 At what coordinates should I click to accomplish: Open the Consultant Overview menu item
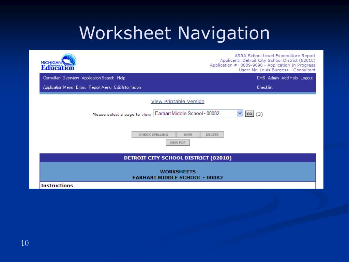61,78
